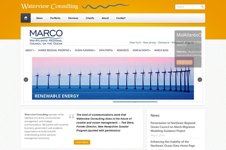Image resolution: width=226 pixels, height=150 pixels.
Task: Open Marsh Migration Modeling Guidance news article
Action: pos(173,127)
